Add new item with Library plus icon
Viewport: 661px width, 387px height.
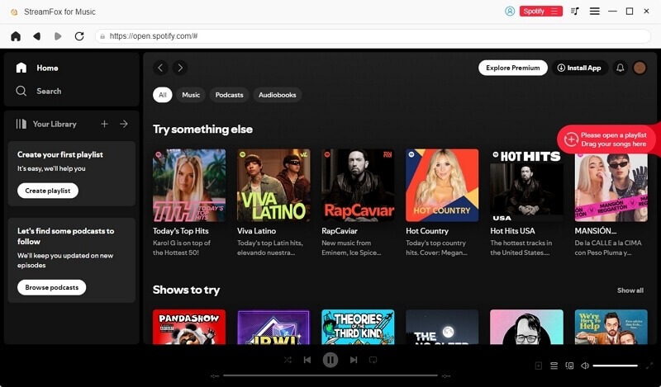click(x=104, y=124)
